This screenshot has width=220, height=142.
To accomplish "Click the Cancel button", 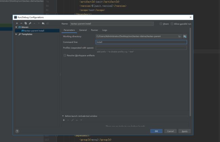I will [170, 131].
